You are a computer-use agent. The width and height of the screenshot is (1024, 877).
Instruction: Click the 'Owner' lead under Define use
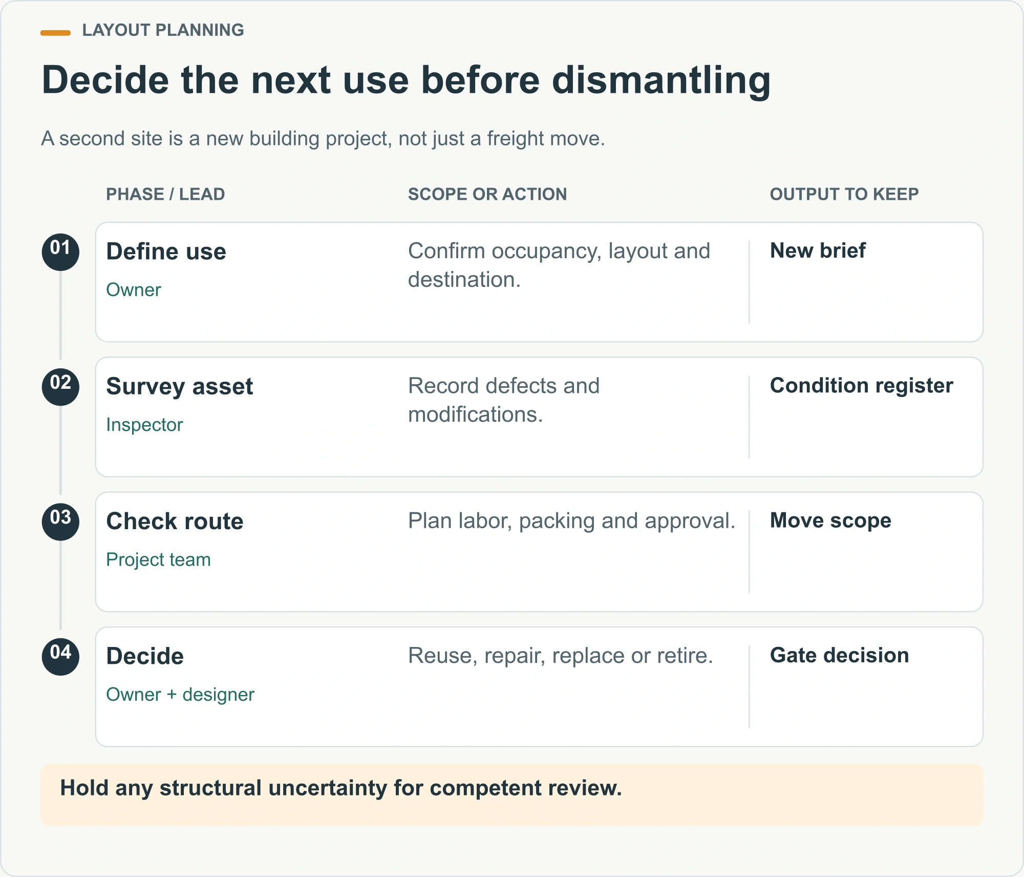point(133,290)
